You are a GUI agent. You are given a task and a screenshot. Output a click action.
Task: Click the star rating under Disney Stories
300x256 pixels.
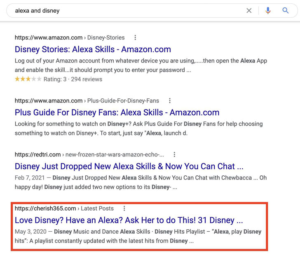pyautogui.click(x=28, y=79)
